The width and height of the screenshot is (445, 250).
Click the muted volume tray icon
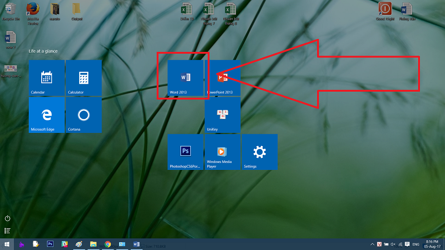pos(393,244)
